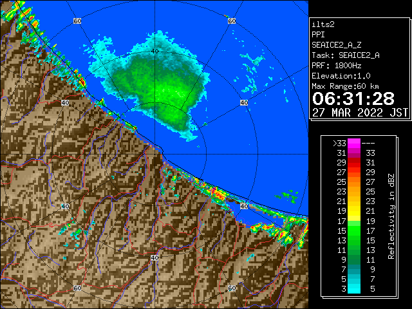Image resolution: width=412 pixels, height=309 pixels.
Task: Click the >33 label atop the color scale
Action: [339, 144]
